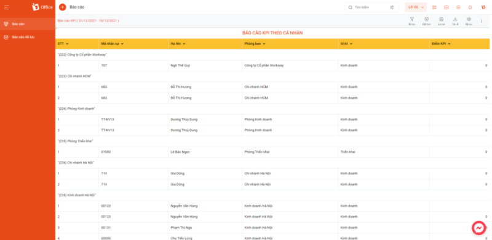Download report with Tải về icon
The image size is (492, 240).
coord(455,20)
